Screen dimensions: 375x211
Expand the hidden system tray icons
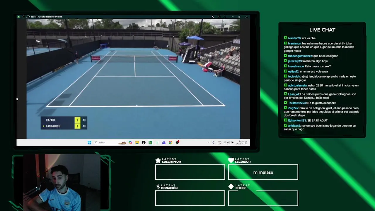point(208,142)
